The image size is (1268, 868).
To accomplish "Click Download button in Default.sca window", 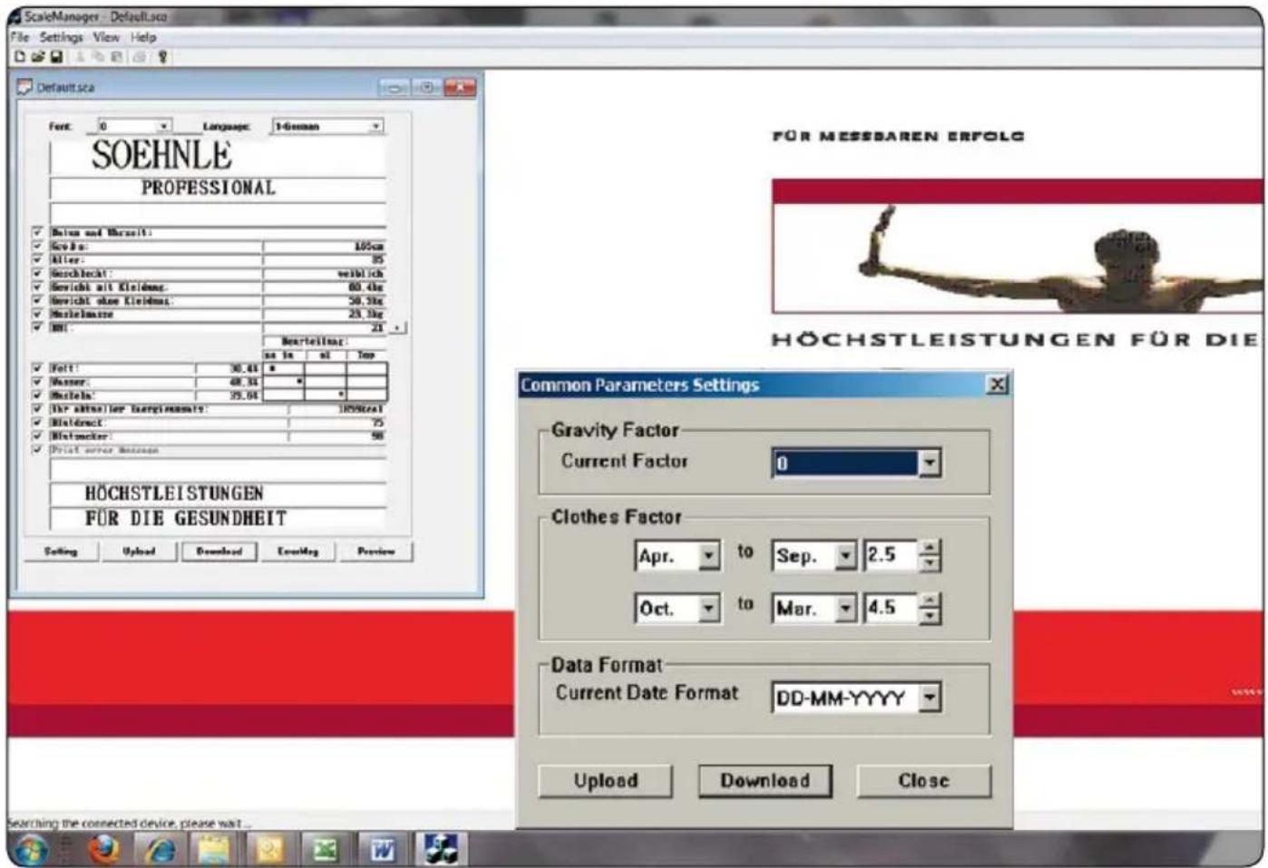I will 219,551.
